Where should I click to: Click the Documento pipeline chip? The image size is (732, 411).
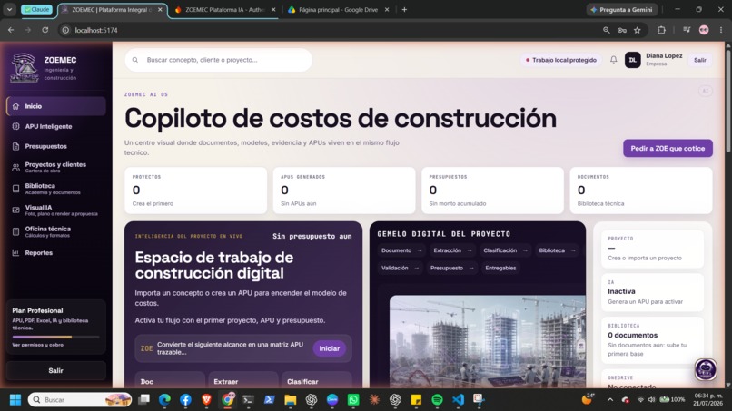401,250
